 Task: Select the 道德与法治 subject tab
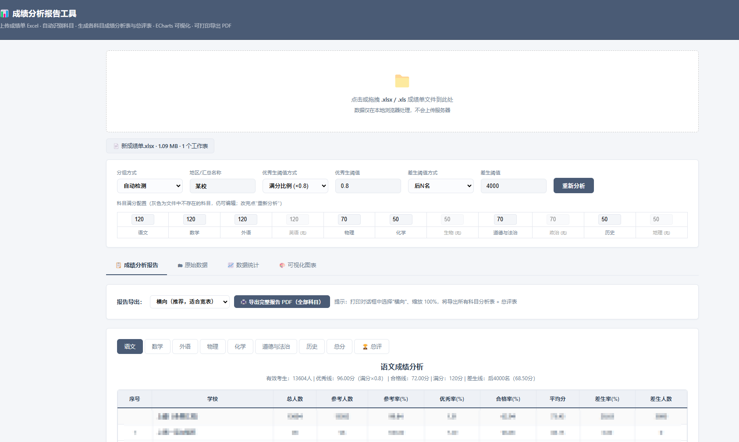click(276, 347)
